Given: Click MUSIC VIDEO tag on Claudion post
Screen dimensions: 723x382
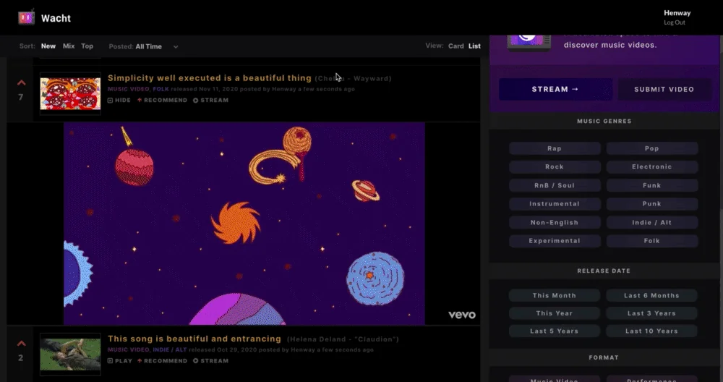Looking at the screenshot, I should 128,349.
